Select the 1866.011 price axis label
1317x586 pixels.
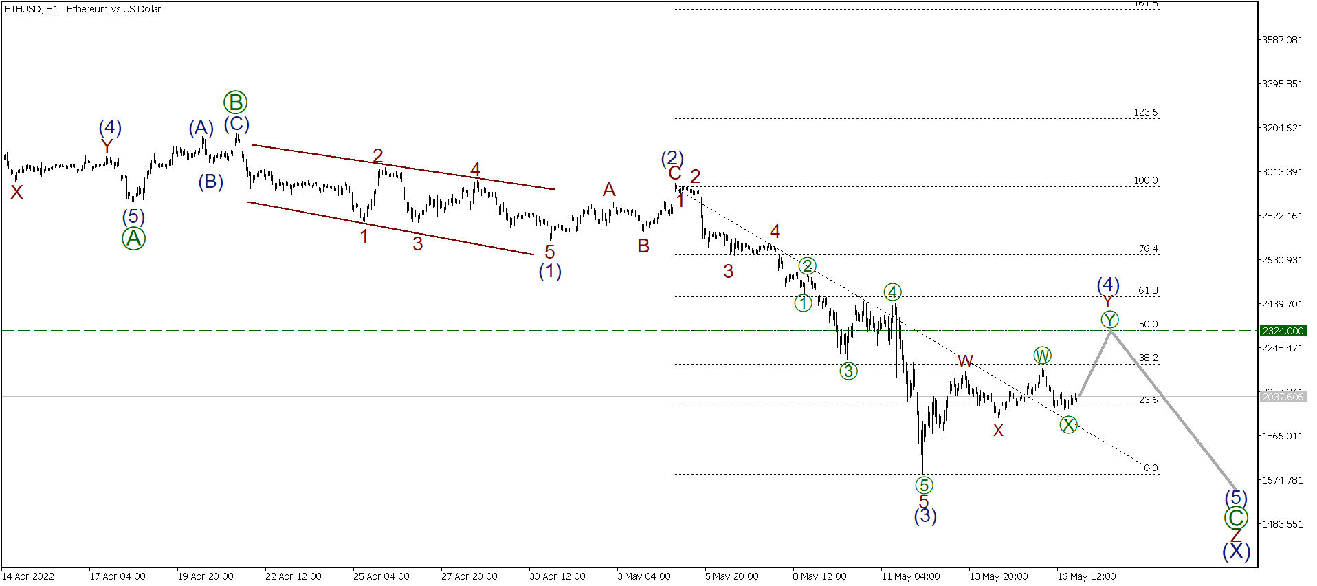coord(1282,436)
